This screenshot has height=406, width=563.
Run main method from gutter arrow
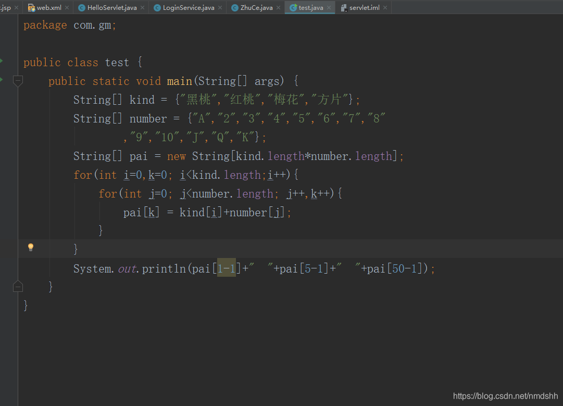click(x=2, y=79)
